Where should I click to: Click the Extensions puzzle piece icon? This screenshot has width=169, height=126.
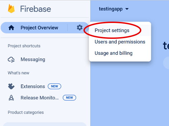click(11, 86)
